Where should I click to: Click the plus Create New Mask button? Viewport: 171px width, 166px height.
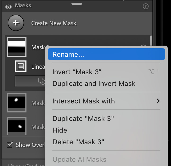click(16, 23)
